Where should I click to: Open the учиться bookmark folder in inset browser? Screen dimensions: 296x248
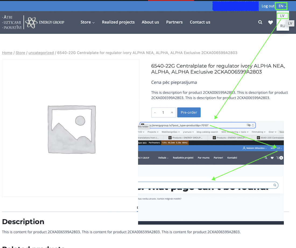tap(188, 132)
